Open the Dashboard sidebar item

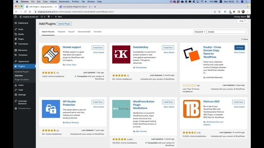tap(23, 23)
